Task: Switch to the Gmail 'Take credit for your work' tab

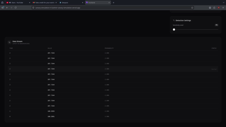Action: click(45, 3)
